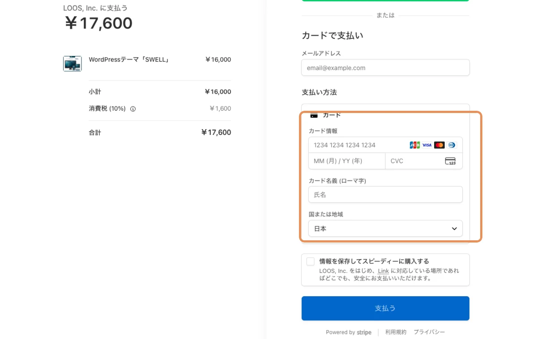Focus the CVC field
The width and height of the screenshot is (537, 339).
pyautogui.click(x=424, y=161)
